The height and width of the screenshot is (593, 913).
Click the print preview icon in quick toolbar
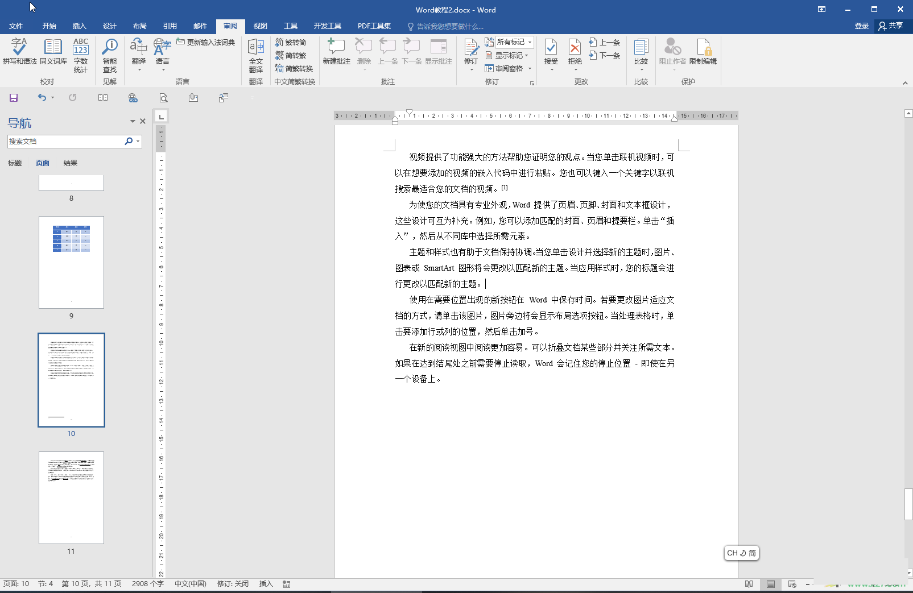163,98
